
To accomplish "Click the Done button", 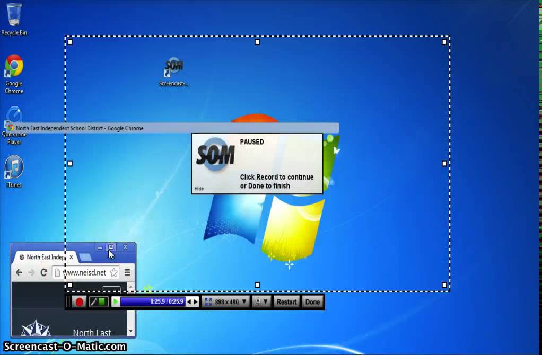I will coord(312,302).
